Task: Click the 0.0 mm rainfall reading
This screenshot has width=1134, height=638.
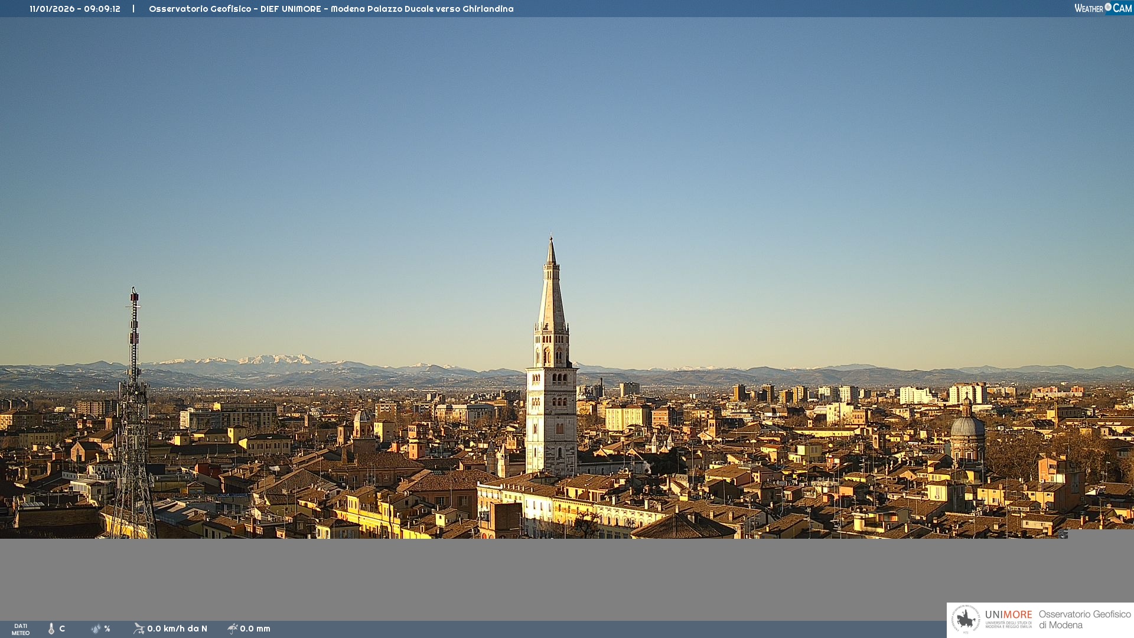Action: coord(255,629)
